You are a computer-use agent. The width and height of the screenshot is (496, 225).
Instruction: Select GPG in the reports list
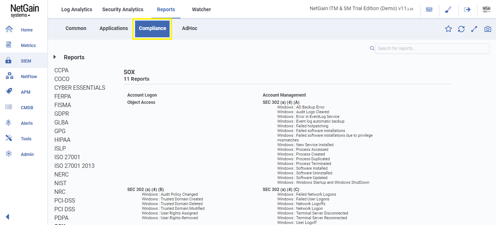[x=60, y=131]
